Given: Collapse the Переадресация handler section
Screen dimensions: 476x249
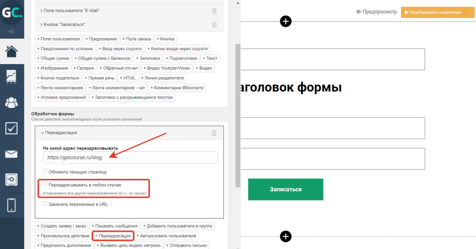Looking at the screenshot, I should [x=43, y=133].
